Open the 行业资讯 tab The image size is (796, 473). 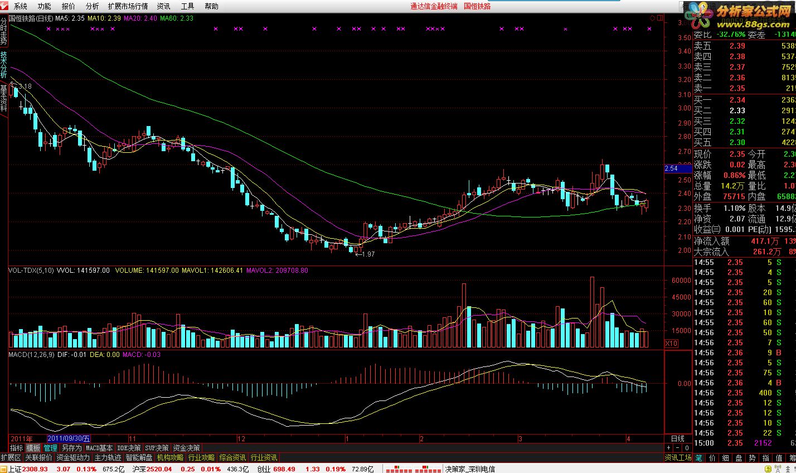pos(264,457)
